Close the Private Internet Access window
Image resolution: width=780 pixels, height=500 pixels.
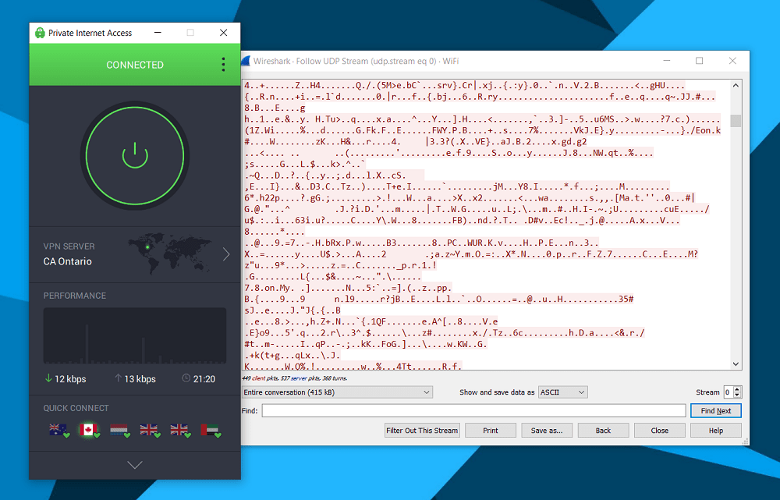point(223,33)
